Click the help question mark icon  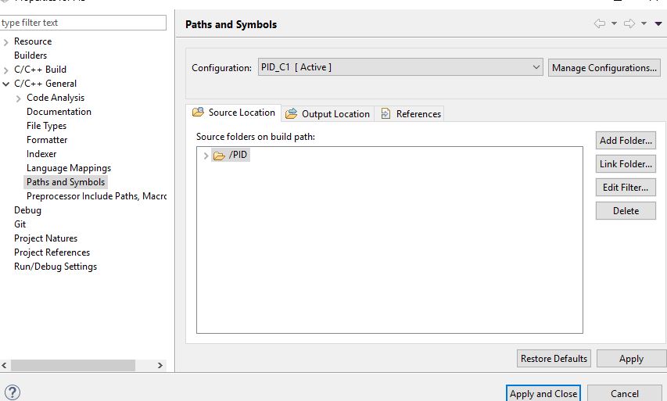[12, 392]
